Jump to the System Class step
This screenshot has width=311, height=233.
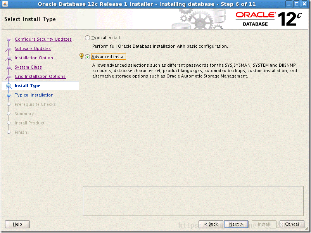(x=28, y=67)
